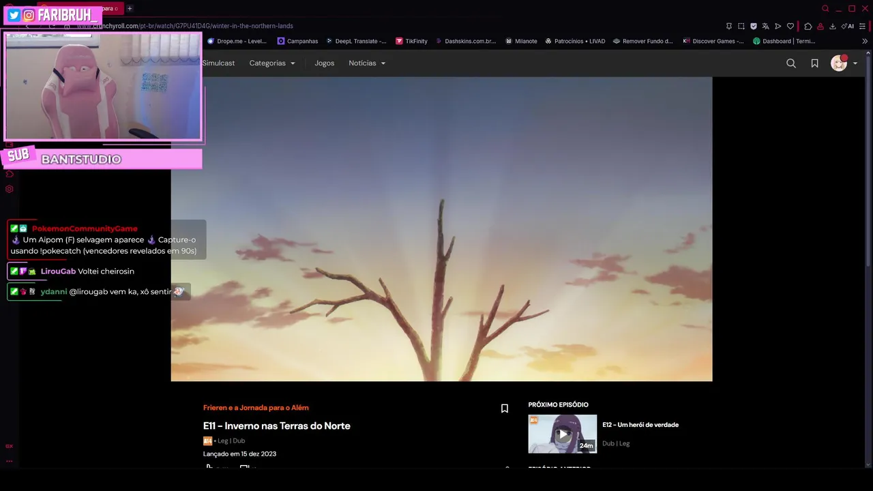Show more bookmarks with double chevron

[x=865, y=41]
